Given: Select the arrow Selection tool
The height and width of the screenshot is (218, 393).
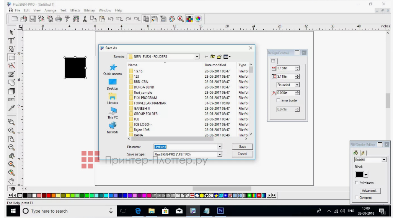Looking at the screenshot, I should [x=11, y=32].
